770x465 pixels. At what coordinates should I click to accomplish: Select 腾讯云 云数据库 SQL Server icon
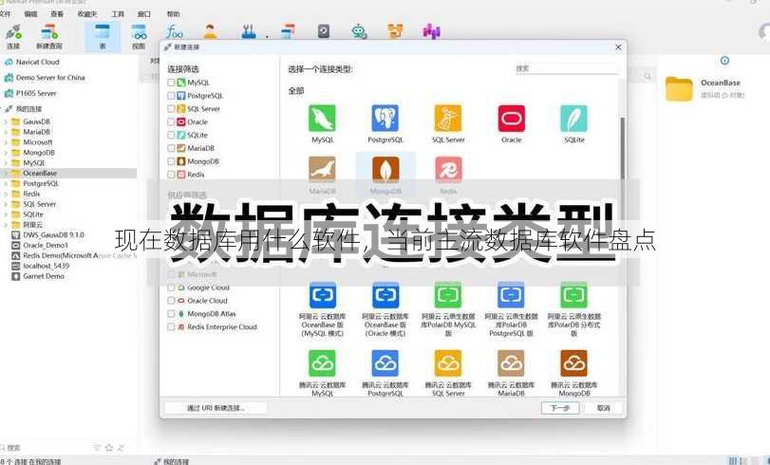point(448,363)
